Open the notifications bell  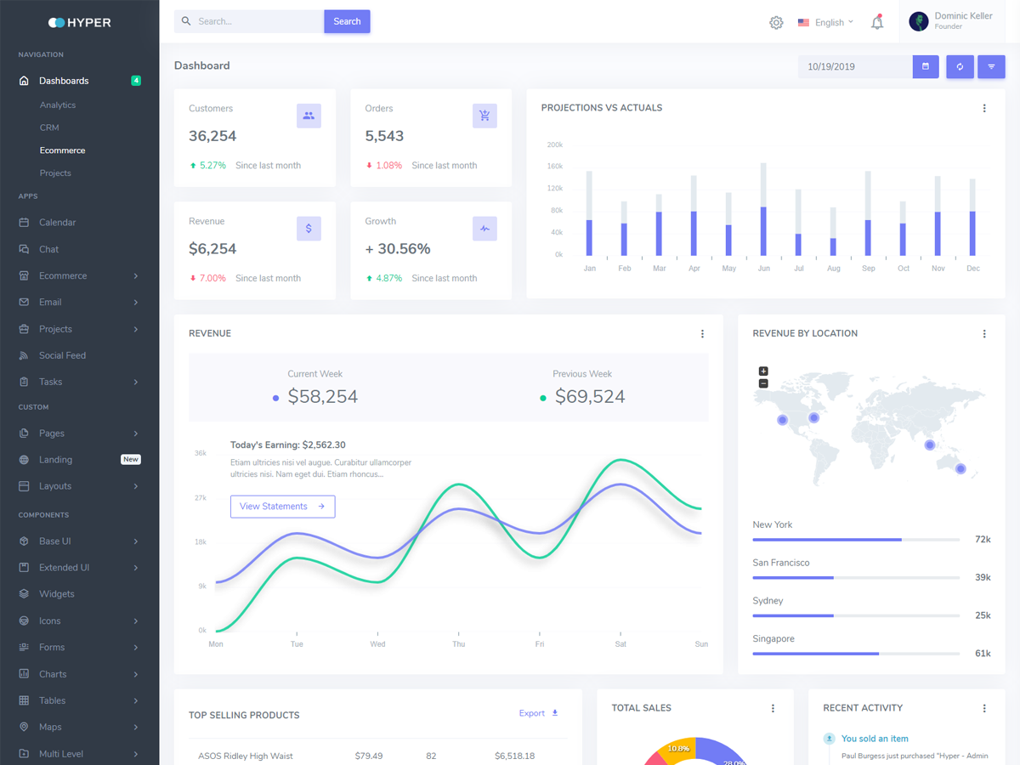pyautogui.click(x=877, y=23)
